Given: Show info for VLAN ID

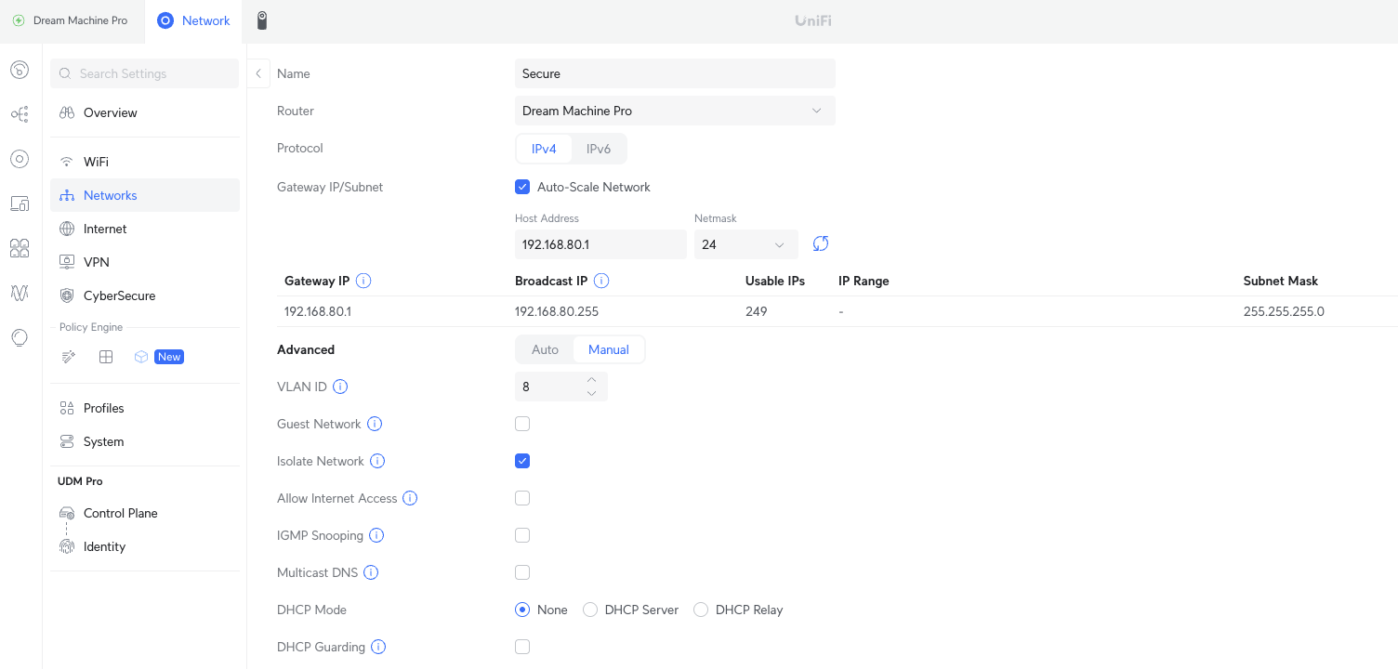Looking at the screenshot, I should tap(340, 387).
